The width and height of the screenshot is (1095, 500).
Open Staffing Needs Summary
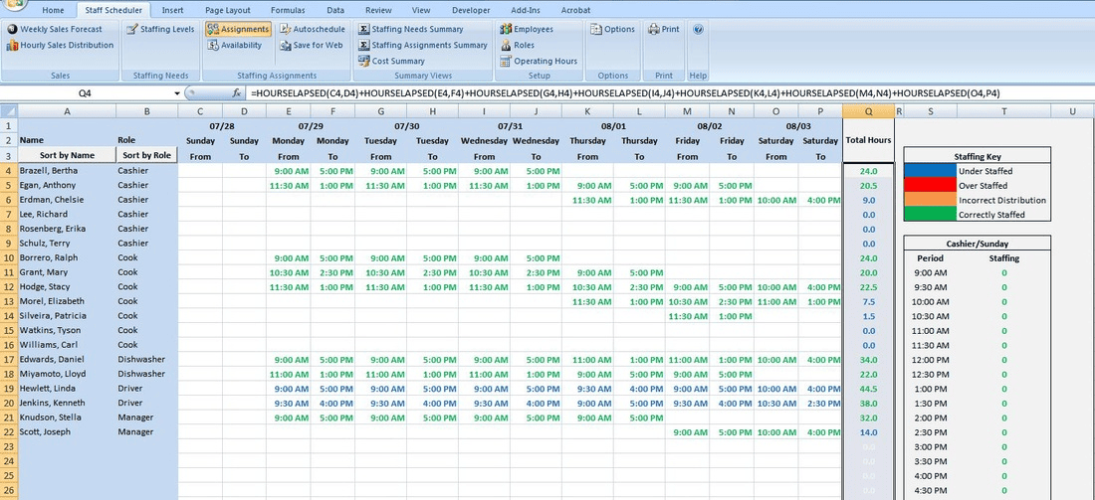410,29
